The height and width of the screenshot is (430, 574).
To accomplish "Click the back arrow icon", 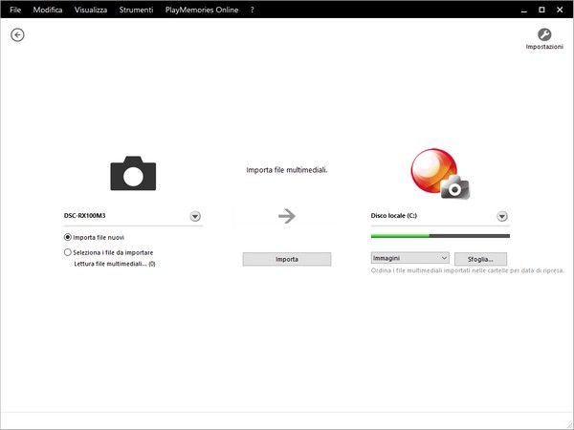I will pyautogui.click(x=17, y=34).
